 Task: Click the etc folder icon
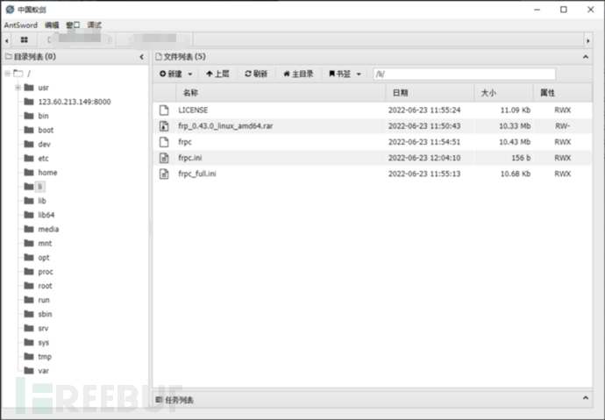[x=29, y=158]
